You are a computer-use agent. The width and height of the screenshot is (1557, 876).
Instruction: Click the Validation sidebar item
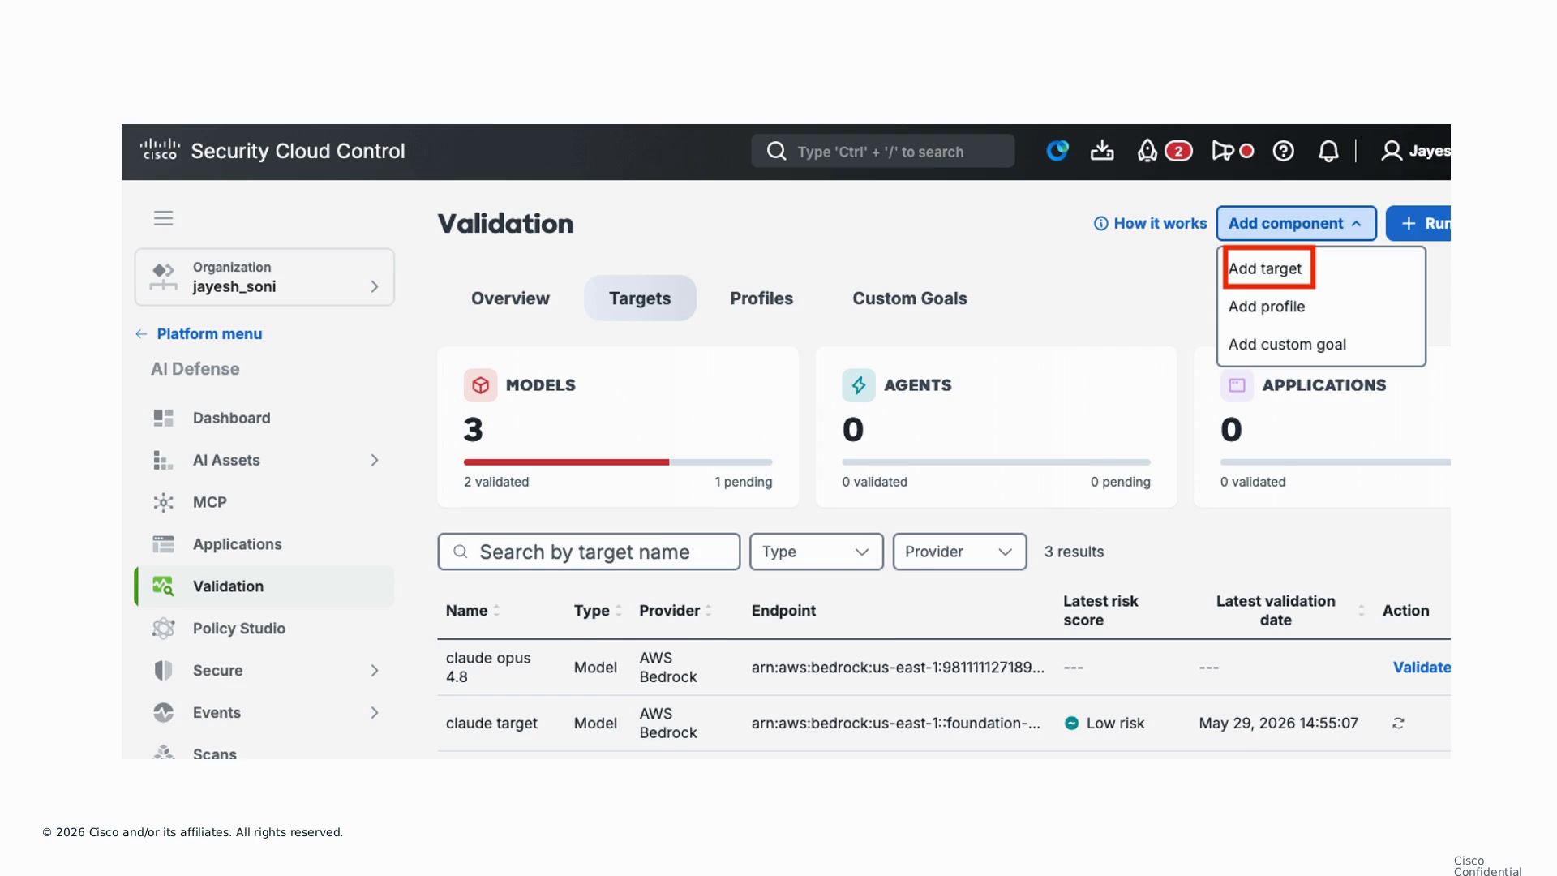pyautogui.click(x=264, y=586)
